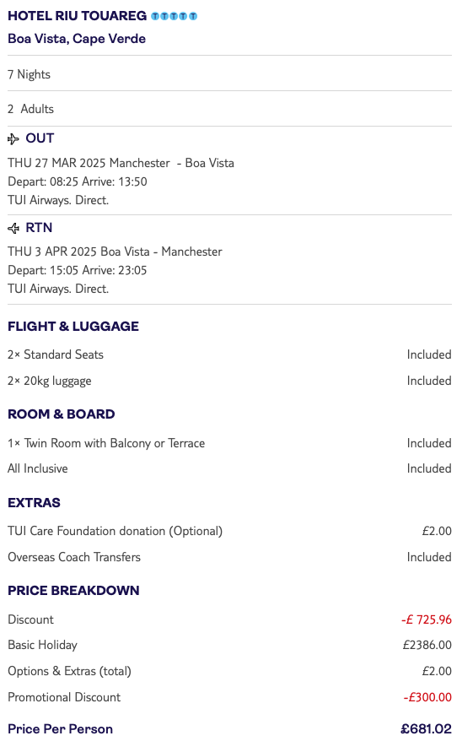
Task: Click the return flight plane icon
Action: click(x=13, y=228)
